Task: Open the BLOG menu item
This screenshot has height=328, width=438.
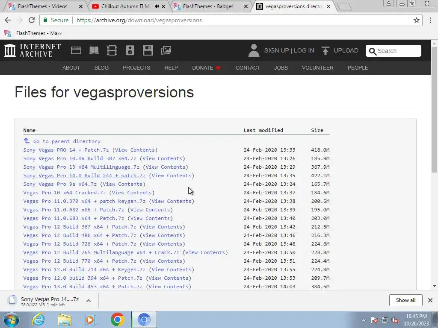Action: click(101, 68)
